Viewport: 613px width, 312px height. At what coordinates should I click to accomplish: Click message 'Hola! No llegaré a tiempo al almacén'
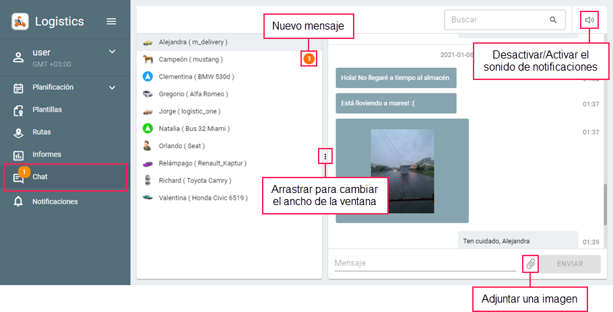tap(395, 77)
